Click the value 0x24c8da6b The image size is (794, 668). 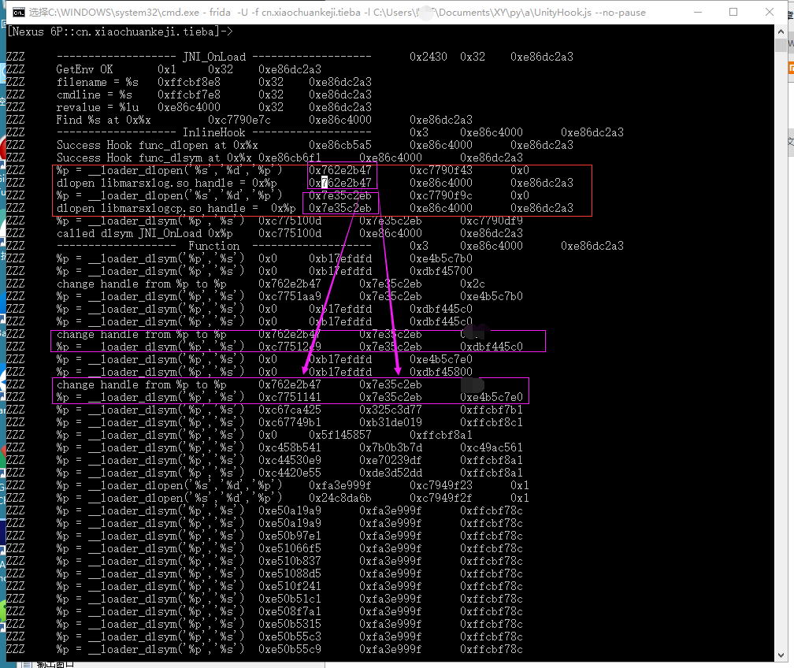pos(339,499)
